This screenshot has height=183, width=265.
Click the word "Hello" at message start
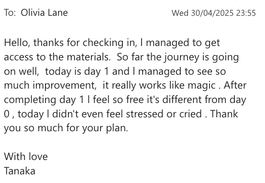(x=16, y=43)
